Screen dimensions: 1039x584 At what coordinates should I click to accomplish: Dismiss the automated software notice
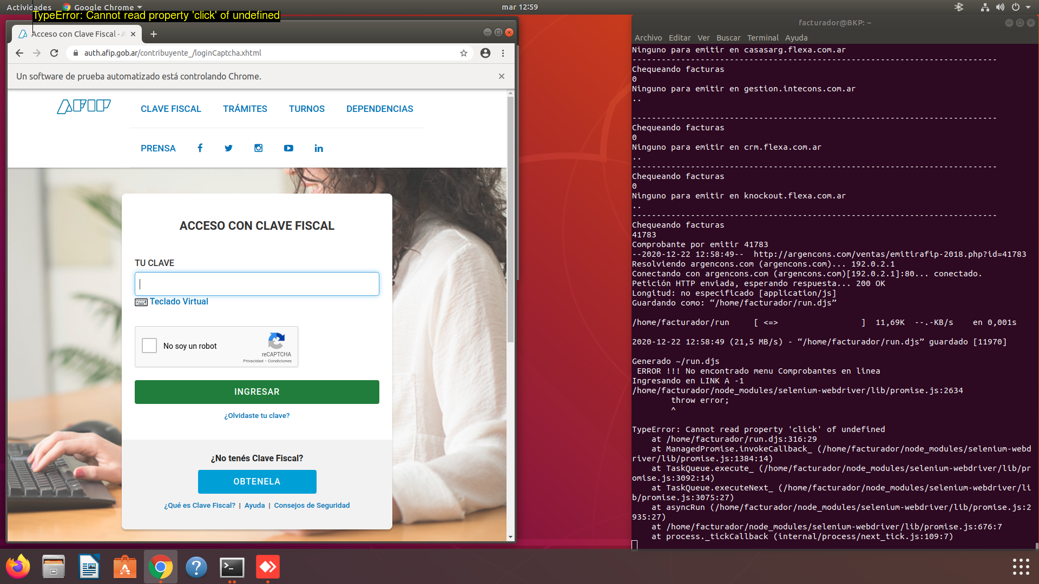pos(502,76)
